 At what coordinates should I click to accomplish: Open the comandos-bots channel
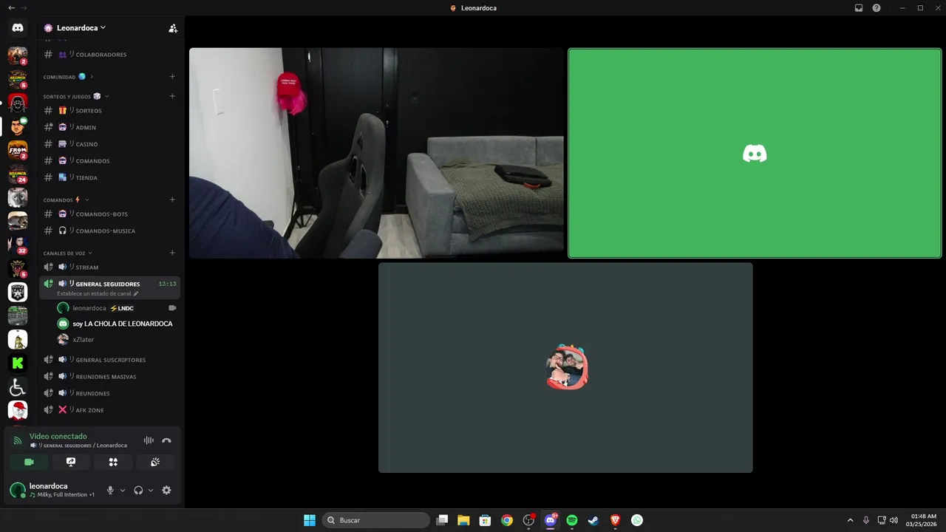point(109,214)
